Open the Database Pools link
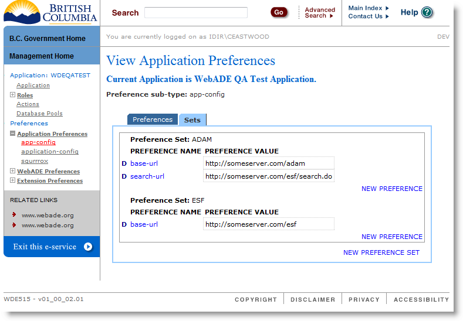The height and width of the screenshot is (321, 463). click(39, 114)
